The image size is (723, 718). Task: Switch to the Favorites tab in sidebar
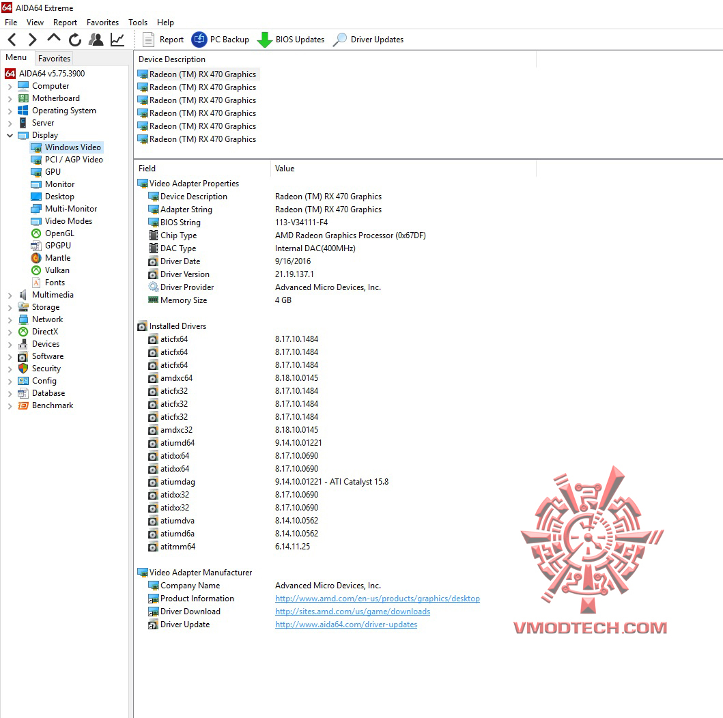click(x=54, y=59)
